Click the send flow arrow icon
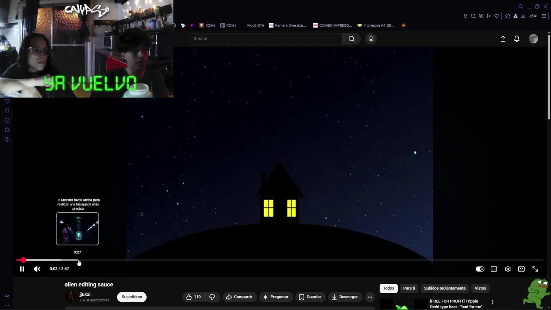Image resolution: width=551 pixels, height=310 pixels. 489,16
